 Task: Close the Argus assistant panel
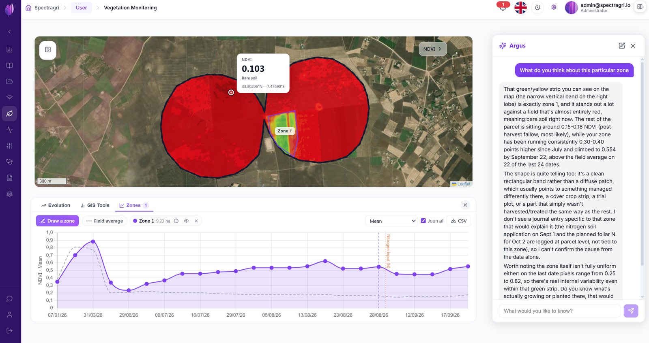(x=633, y=46)
